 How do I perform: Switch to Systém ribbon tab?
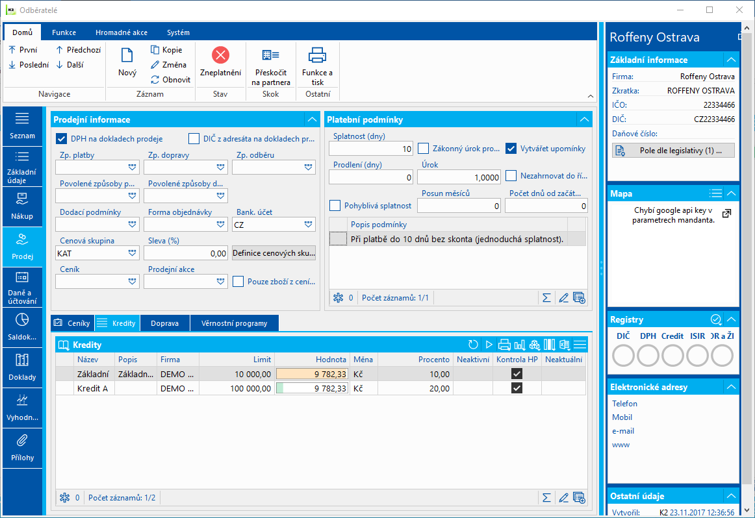pyautogui.click(x=178, y=32)
